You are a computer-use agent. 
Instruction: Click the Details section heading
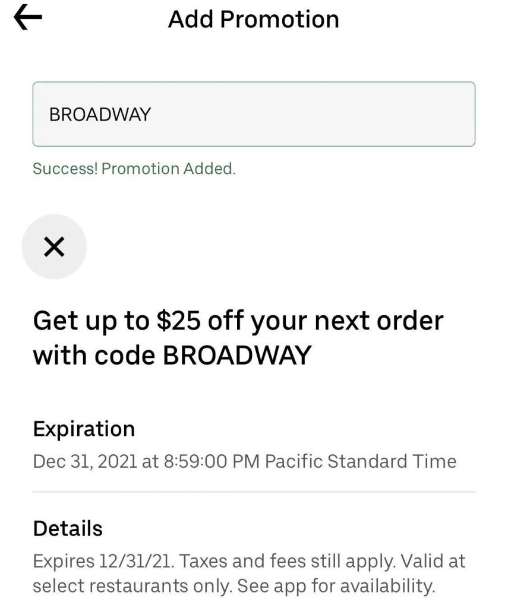point(68,528)
